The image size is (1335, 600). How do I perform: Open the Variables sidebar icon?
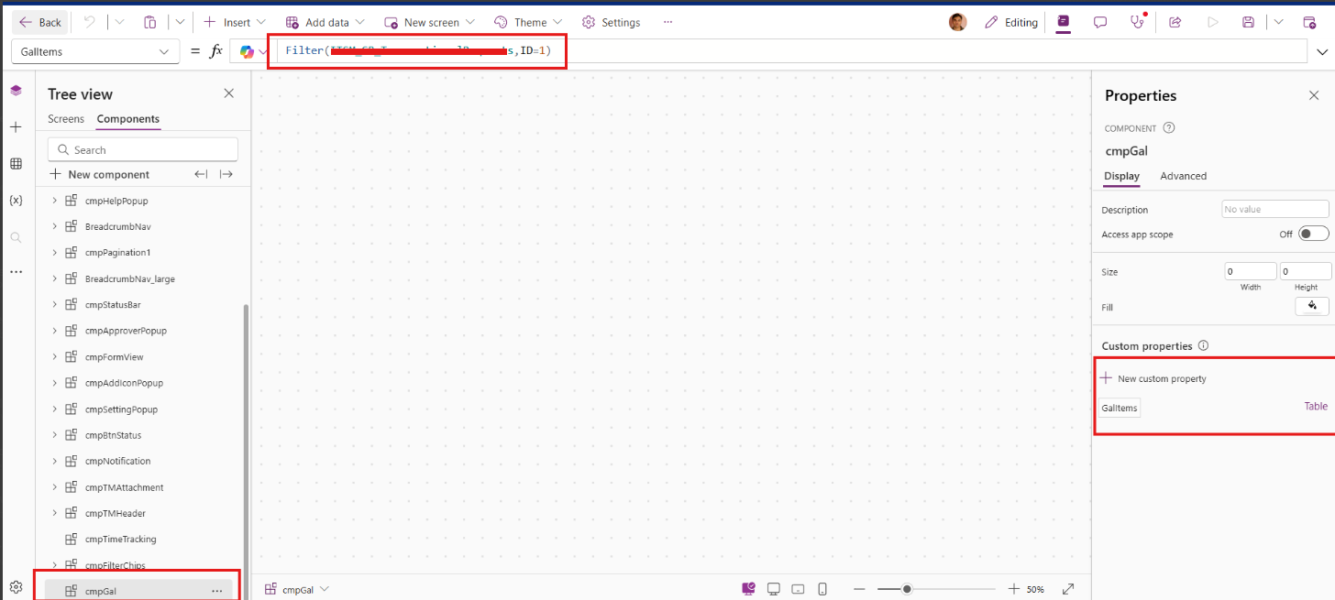click(16, 200)
